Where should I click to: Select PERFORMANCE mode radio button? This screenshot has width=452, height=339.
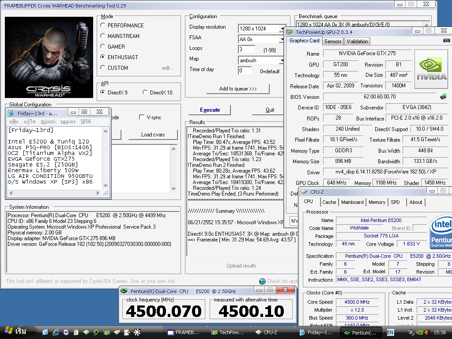pos(102,25)
